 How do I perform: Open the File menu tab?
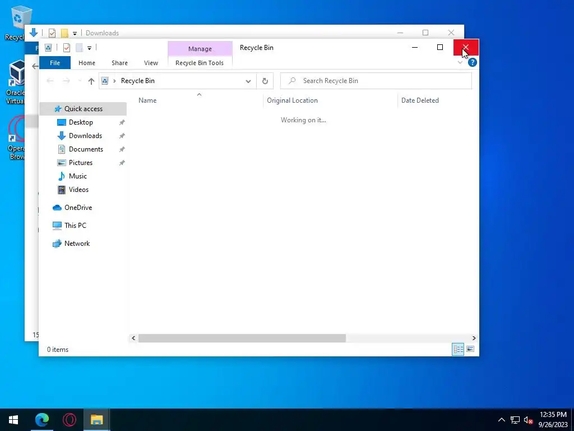coord(55,63)
